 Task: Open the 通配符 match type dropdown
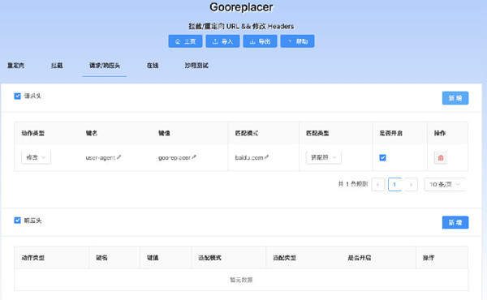tap(323, 157)
